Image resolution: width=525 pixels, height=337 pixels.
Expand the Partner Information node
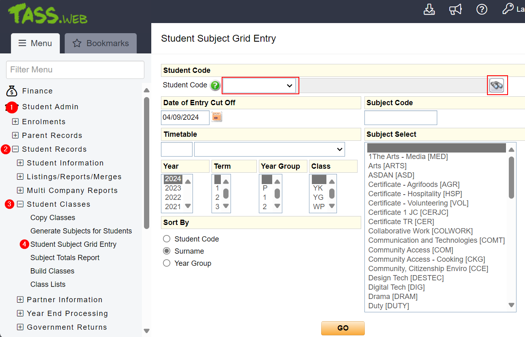coord(20,300)
